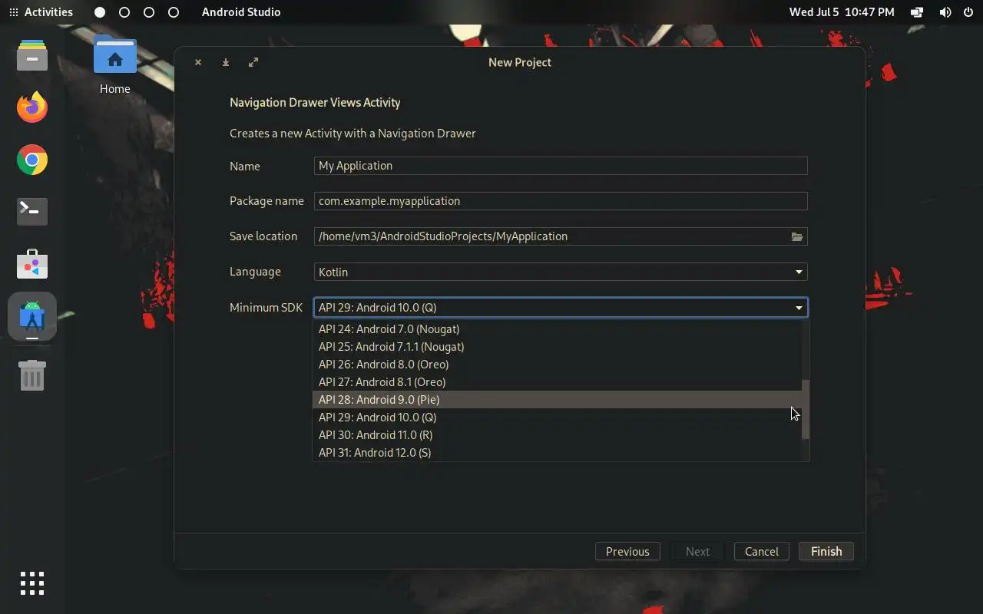Open Software store icon in dock

[32, 264]
